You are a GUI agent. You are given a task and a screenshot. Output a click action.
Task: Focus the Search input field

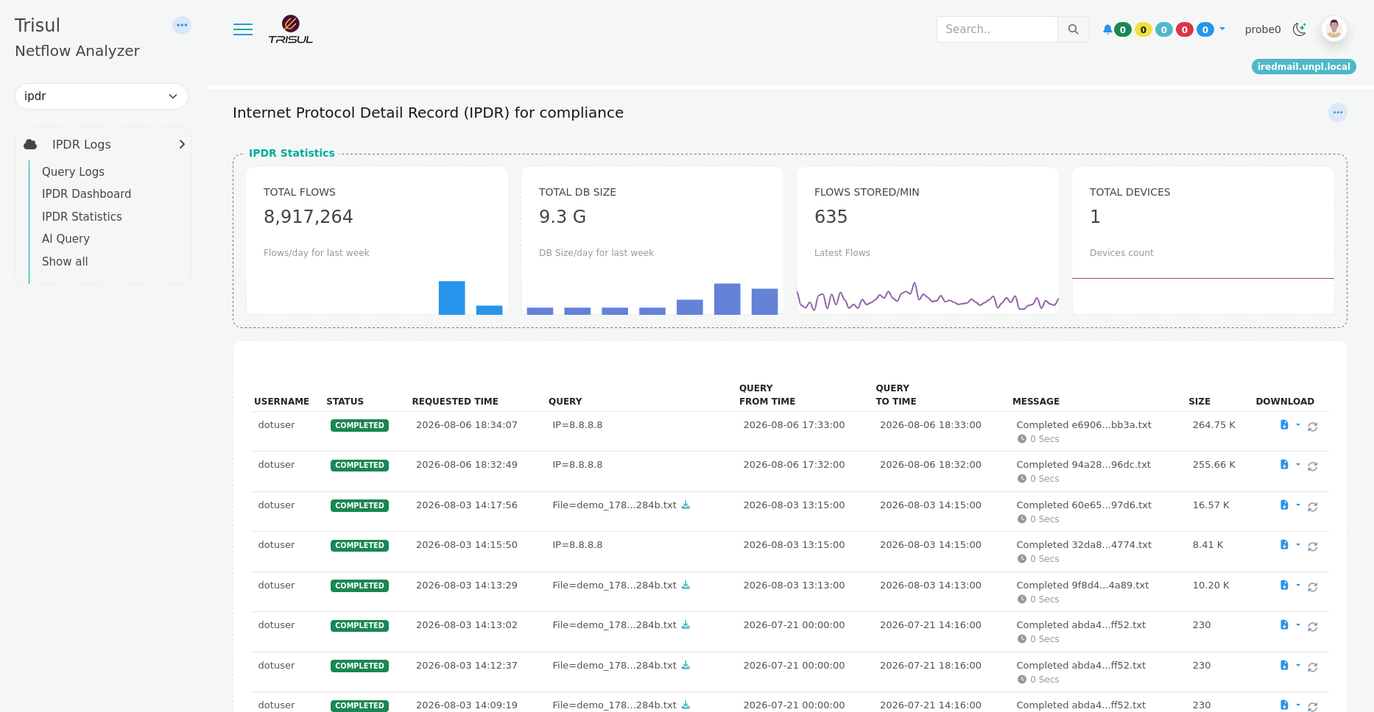pos(997,29)
